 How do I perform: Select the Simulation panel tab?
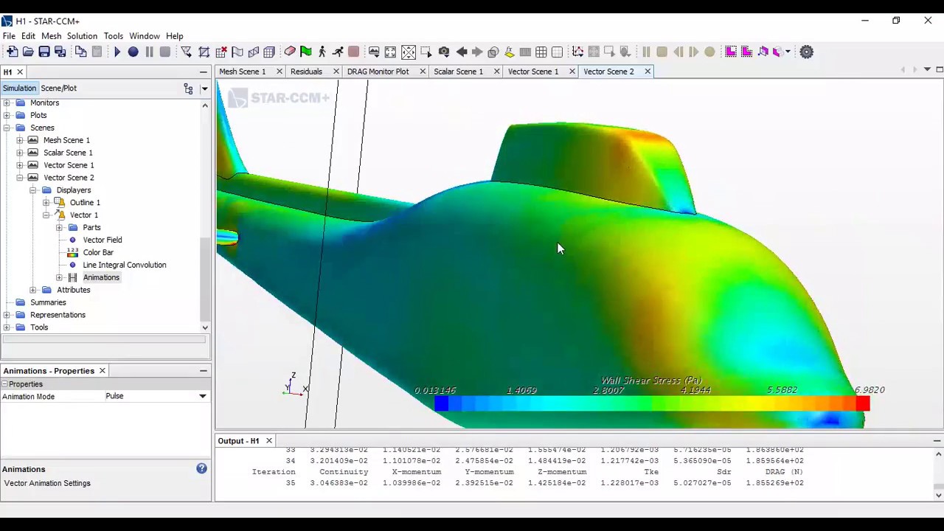[x=19, y=88]
